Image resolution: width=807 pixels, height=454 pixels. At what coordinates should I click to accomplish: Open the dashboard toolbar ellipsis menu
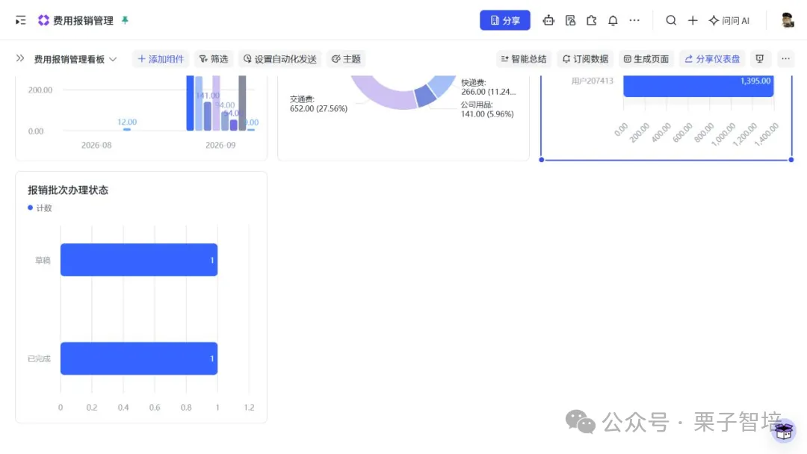pos(785,59)
